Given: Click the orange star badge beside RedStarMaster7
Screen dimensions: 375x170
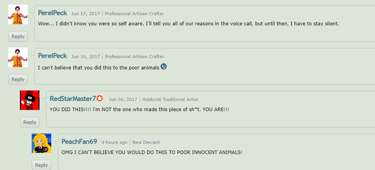Looking at the screenshot, I should 100,98.
